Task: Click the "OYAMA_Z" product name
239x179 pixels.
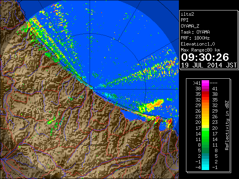Action: pyautogui.click(x=190, y=26)
